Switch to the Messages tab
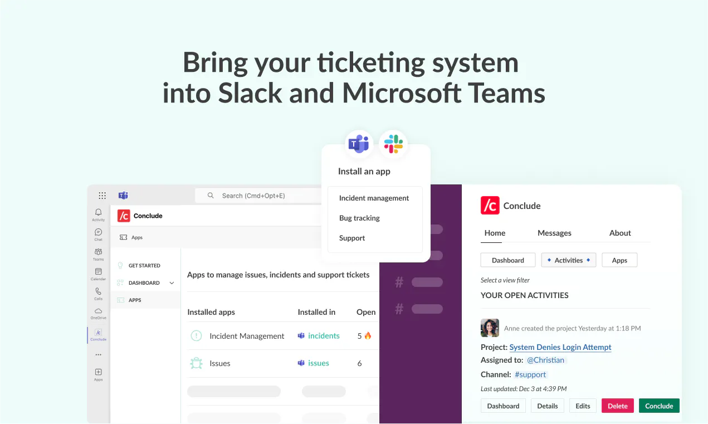Screen dimensions: 708x424 [554, 233]
